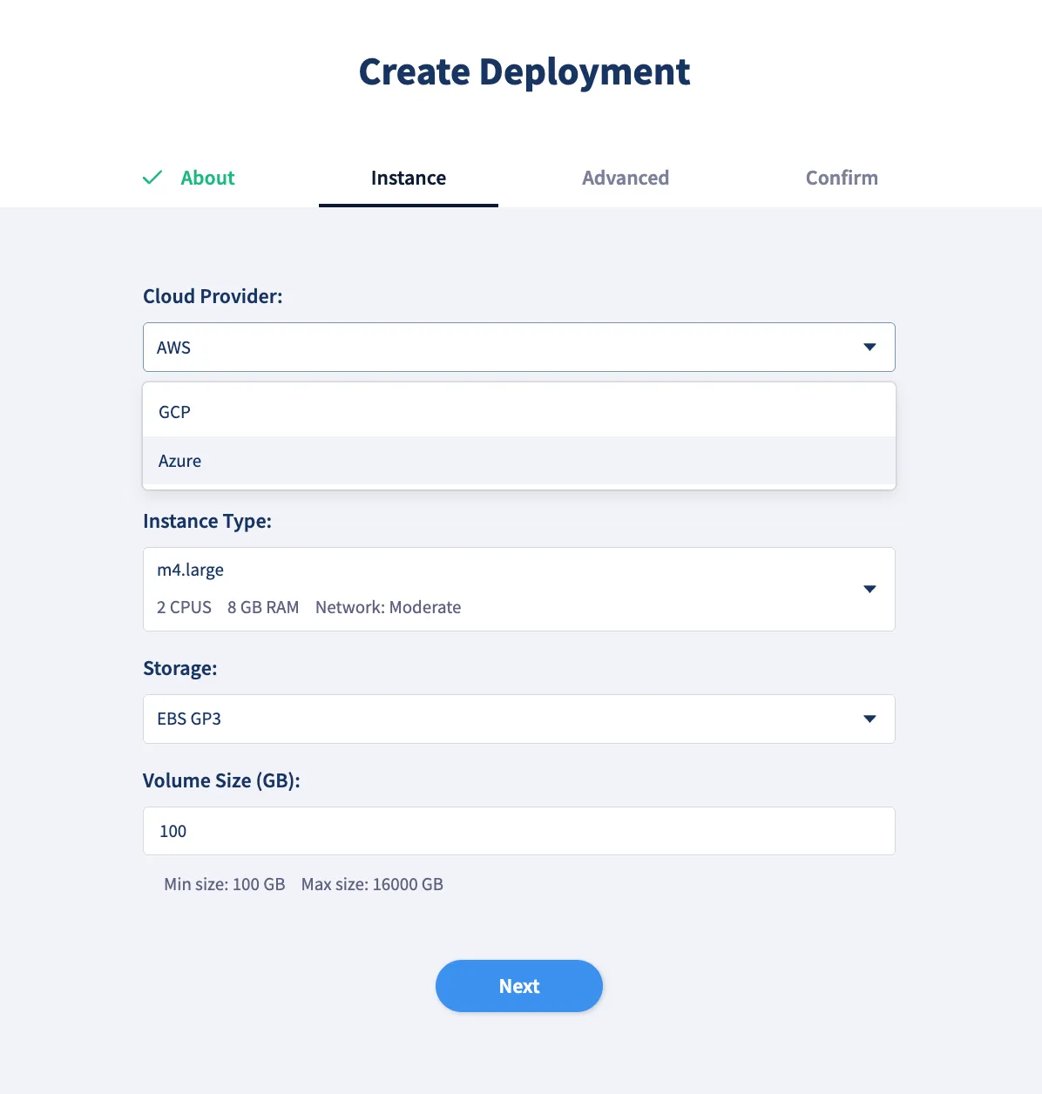The width and height of the screenshot is (1042, 1094).
Task: Go back to the About step
Action: tap(207, 178)
